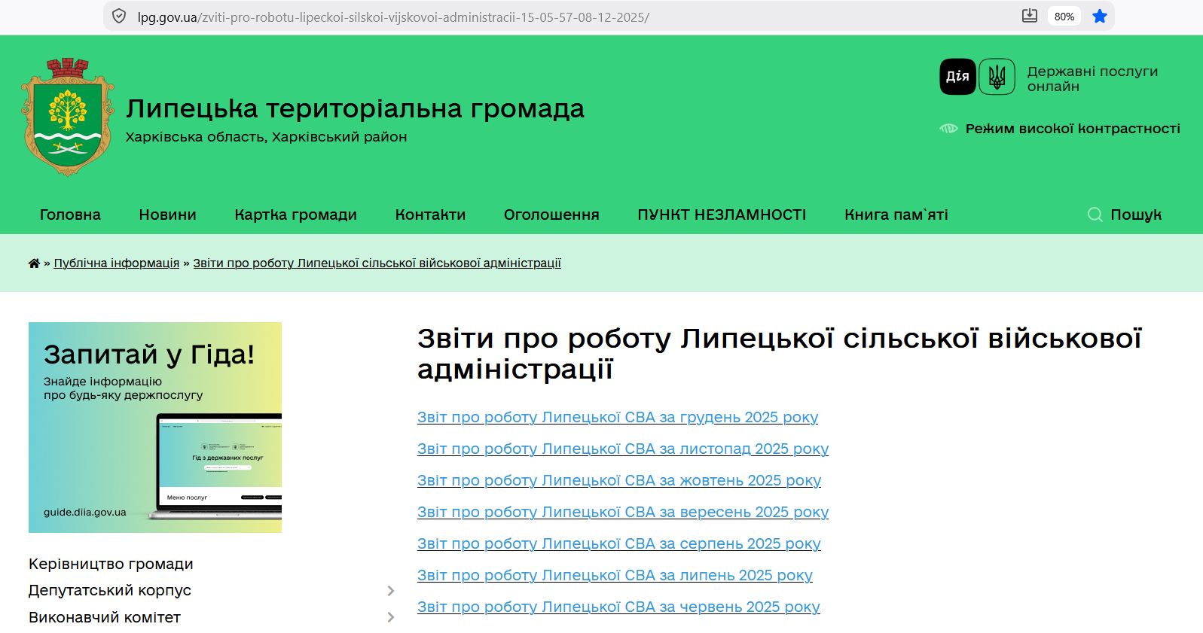Click the Запитай у Гіда banner

point(155,428)
